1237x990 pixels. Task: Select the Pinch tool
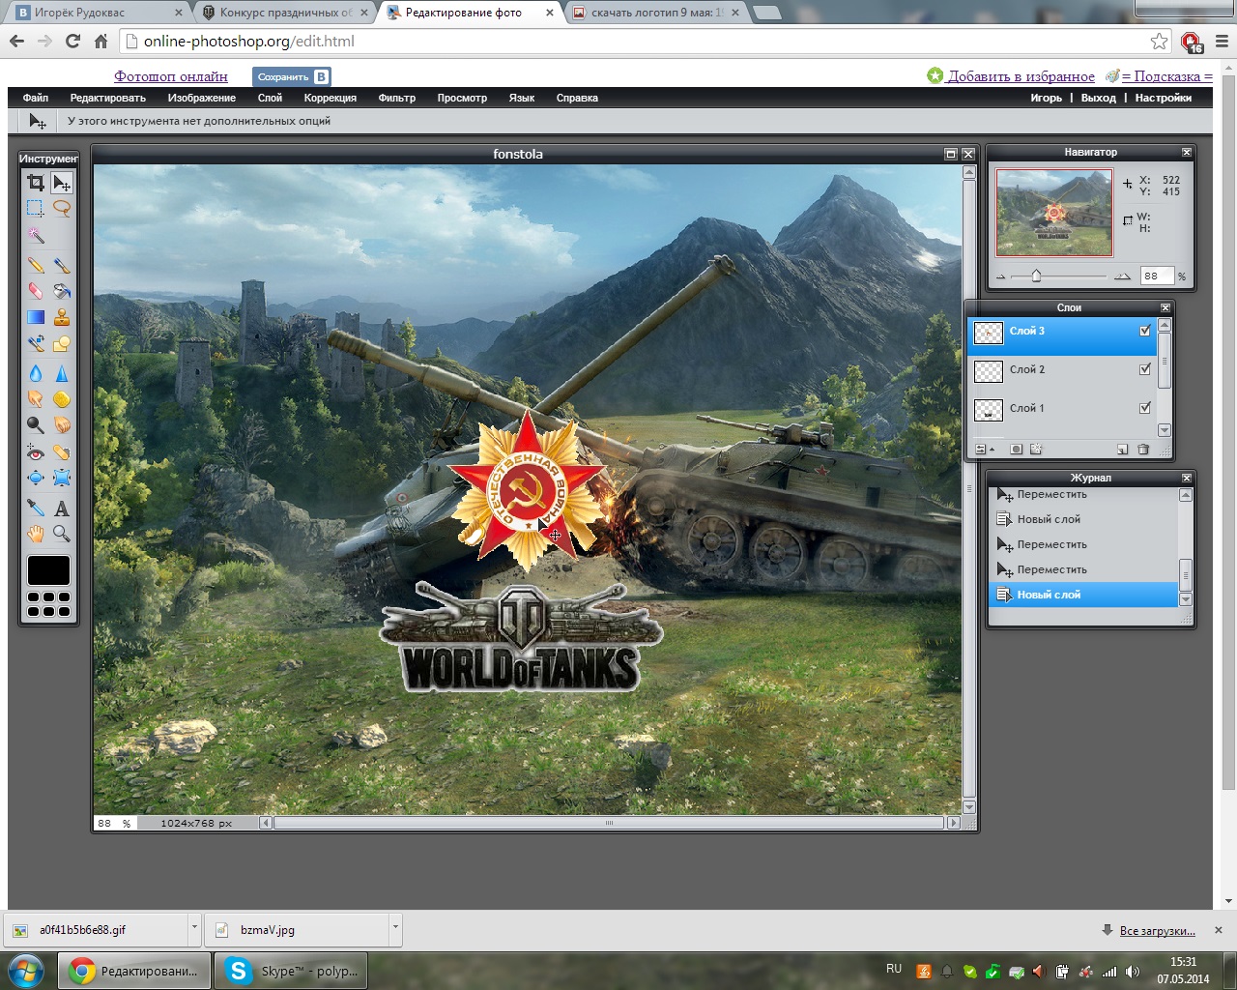(62, 479)
